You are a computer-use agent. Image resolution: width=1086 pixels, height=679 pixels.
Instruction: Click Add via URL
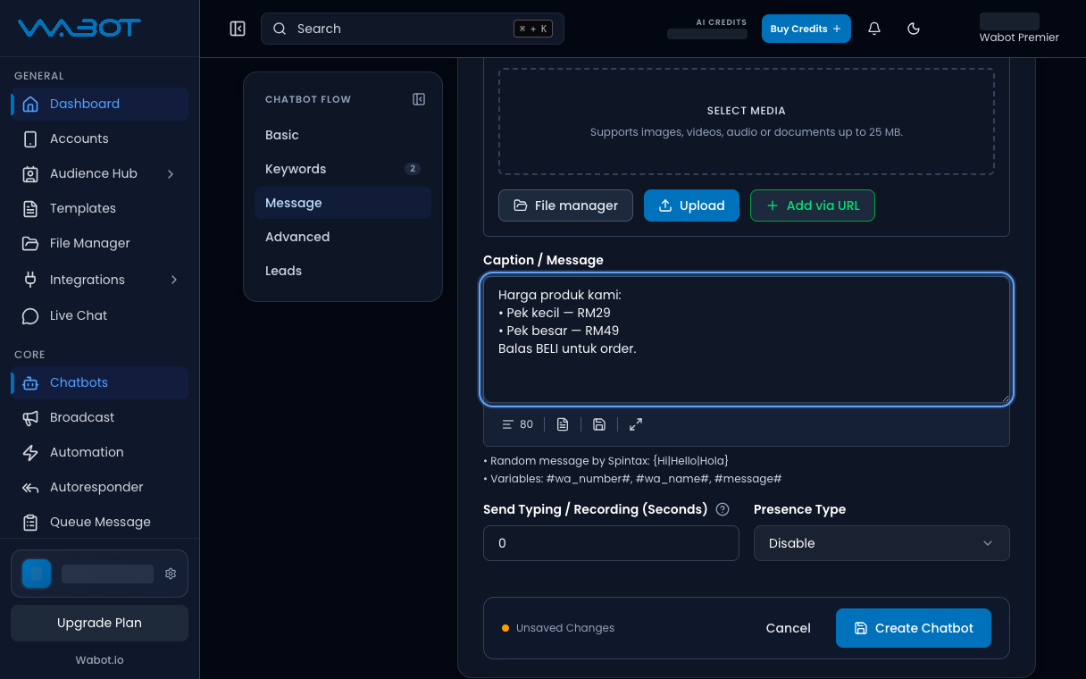coord(813,205)
